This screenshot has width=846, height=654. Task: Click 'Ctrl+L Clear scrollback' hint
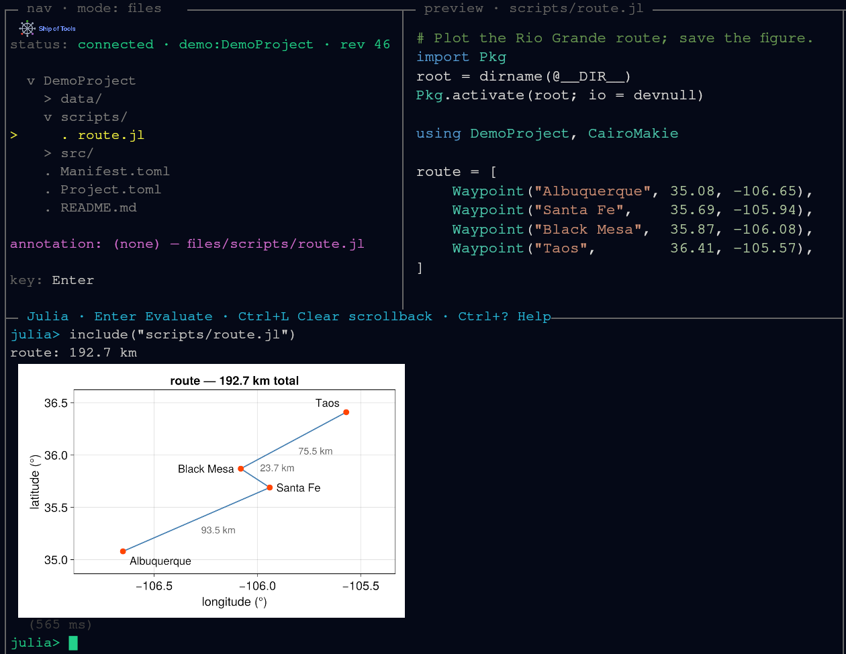pos(335,316)
